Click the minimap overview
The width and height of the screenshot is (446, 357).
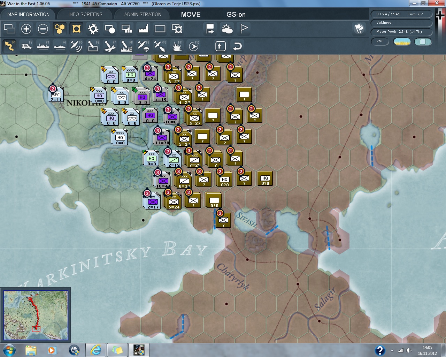coord(36,315)
